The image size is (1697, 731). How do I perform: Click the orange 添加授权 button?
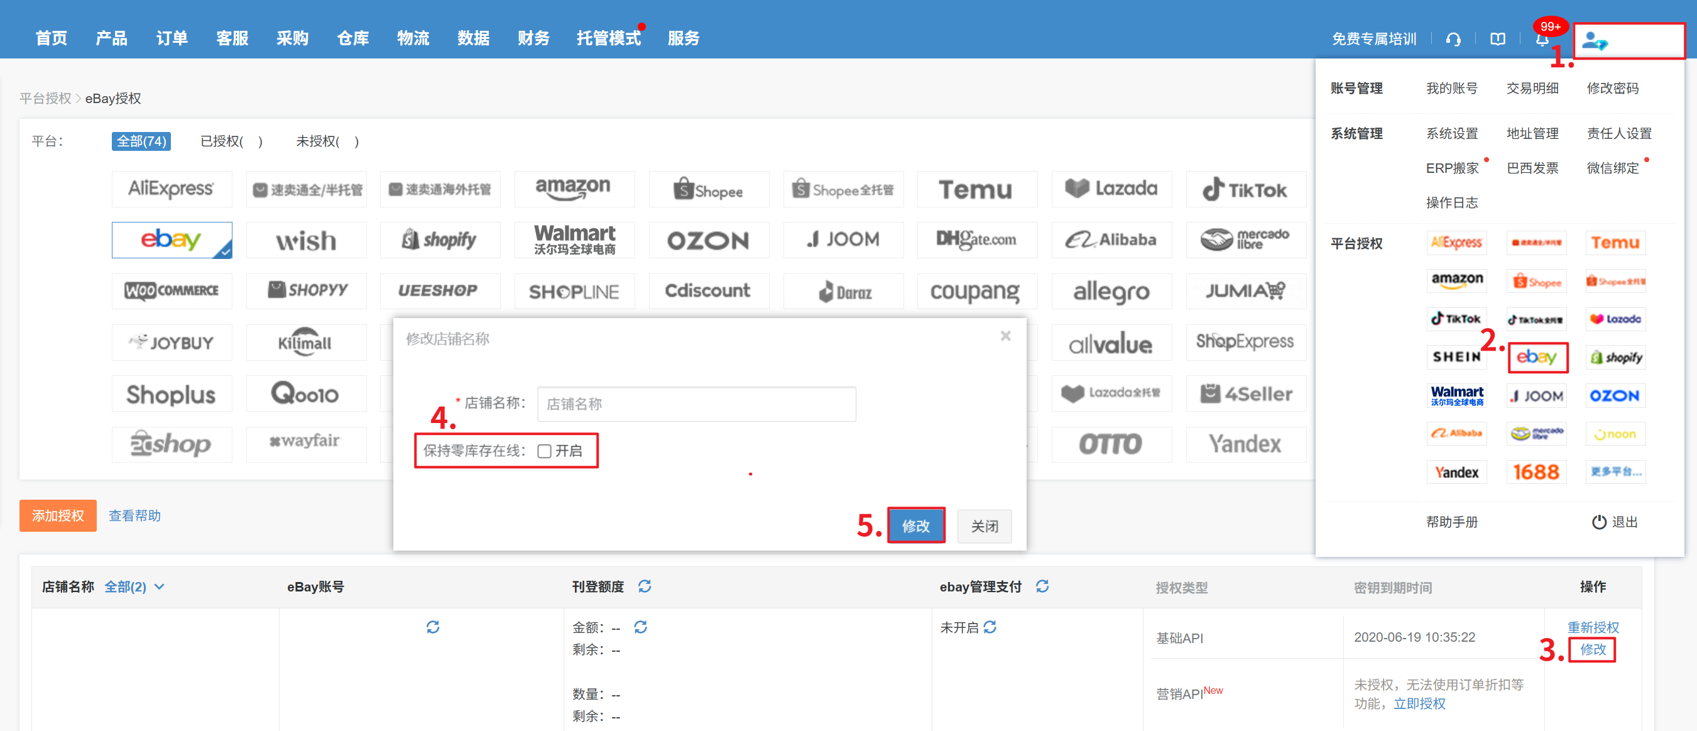click(58, 515)
